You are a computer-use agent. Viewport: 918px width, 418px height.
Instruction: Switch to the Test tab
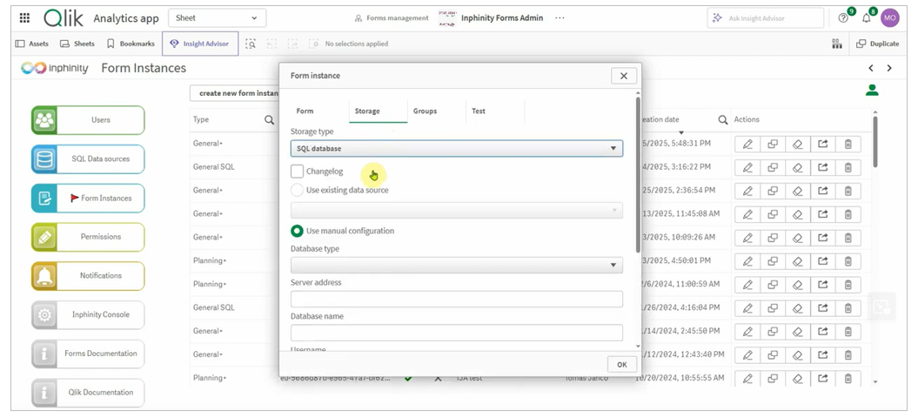[x=479, y=111]
